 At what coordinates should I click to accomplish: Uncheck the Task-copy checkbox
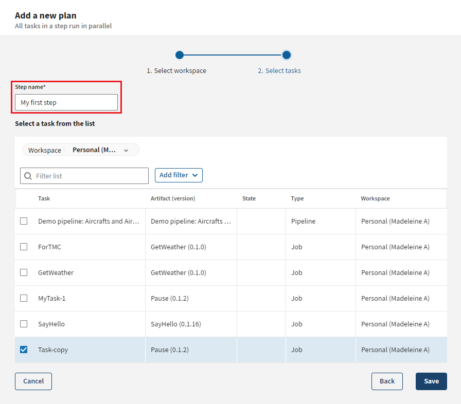(24, 350)
